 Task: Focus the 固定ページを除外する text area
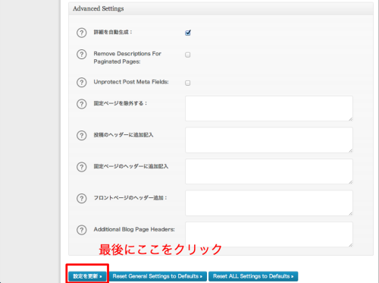(x=269, y=108)
